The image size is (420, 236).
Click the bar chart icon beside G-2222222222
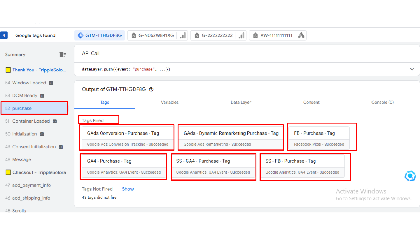coord(242,36)
